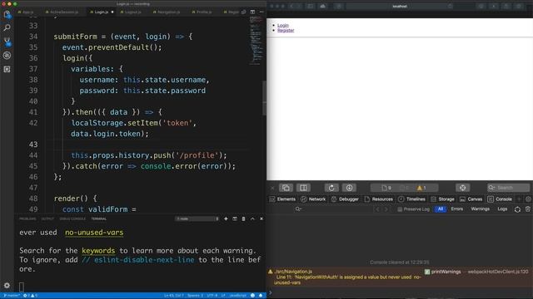The image size is (533, 299).
Task: Open the Web Inspector settings gear
Action: tap(528, 199)
